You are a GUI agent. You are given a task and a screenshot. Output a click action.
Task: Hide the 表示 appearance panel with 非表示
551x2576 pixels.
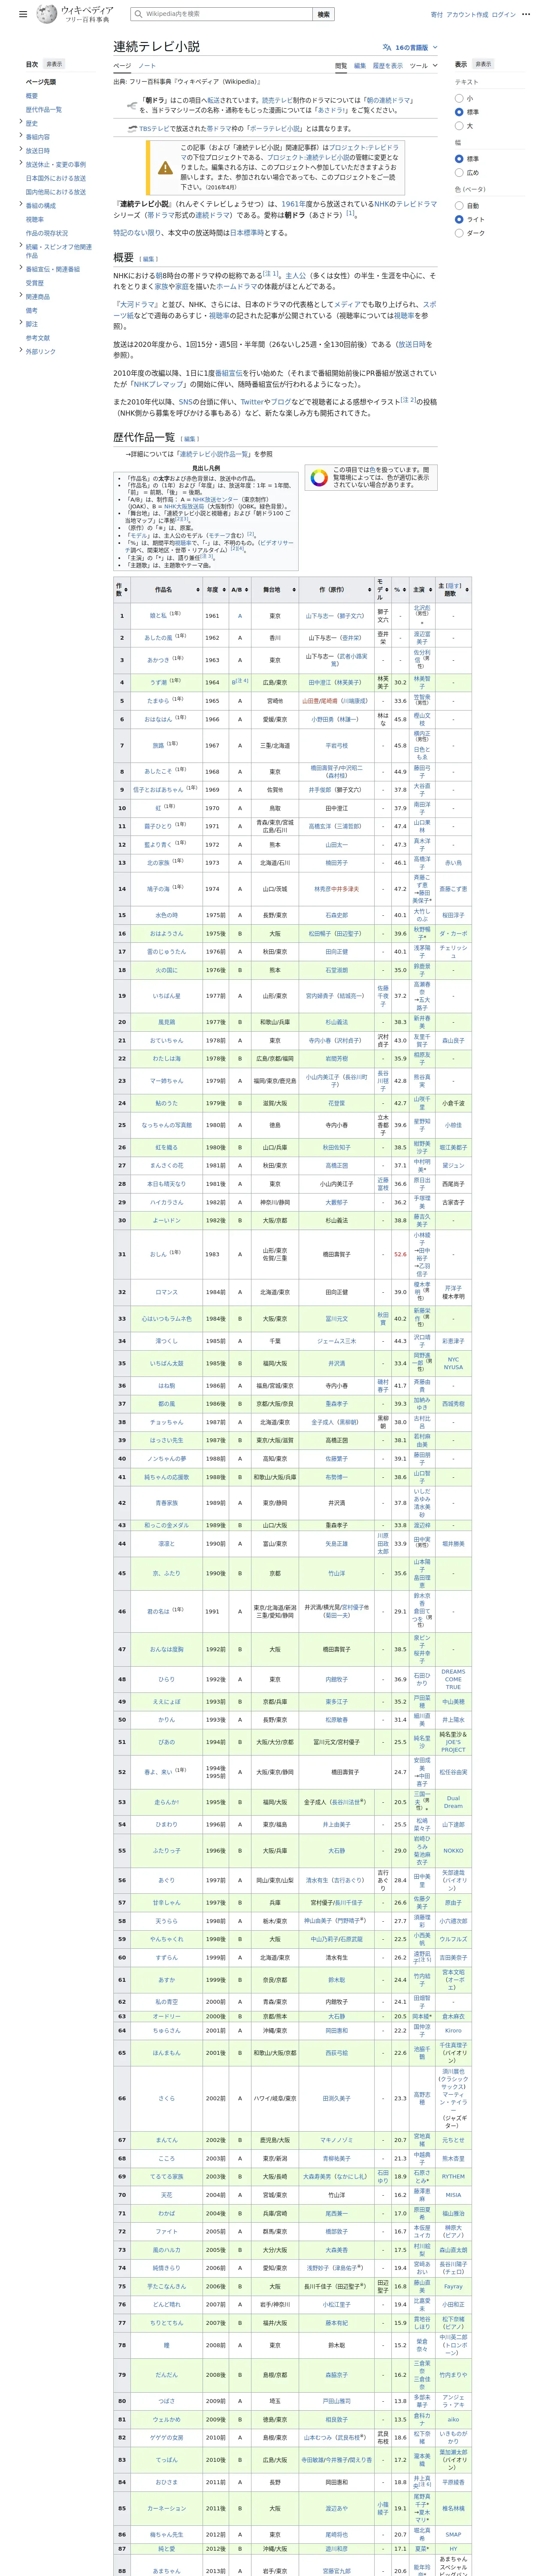point(483,64)
